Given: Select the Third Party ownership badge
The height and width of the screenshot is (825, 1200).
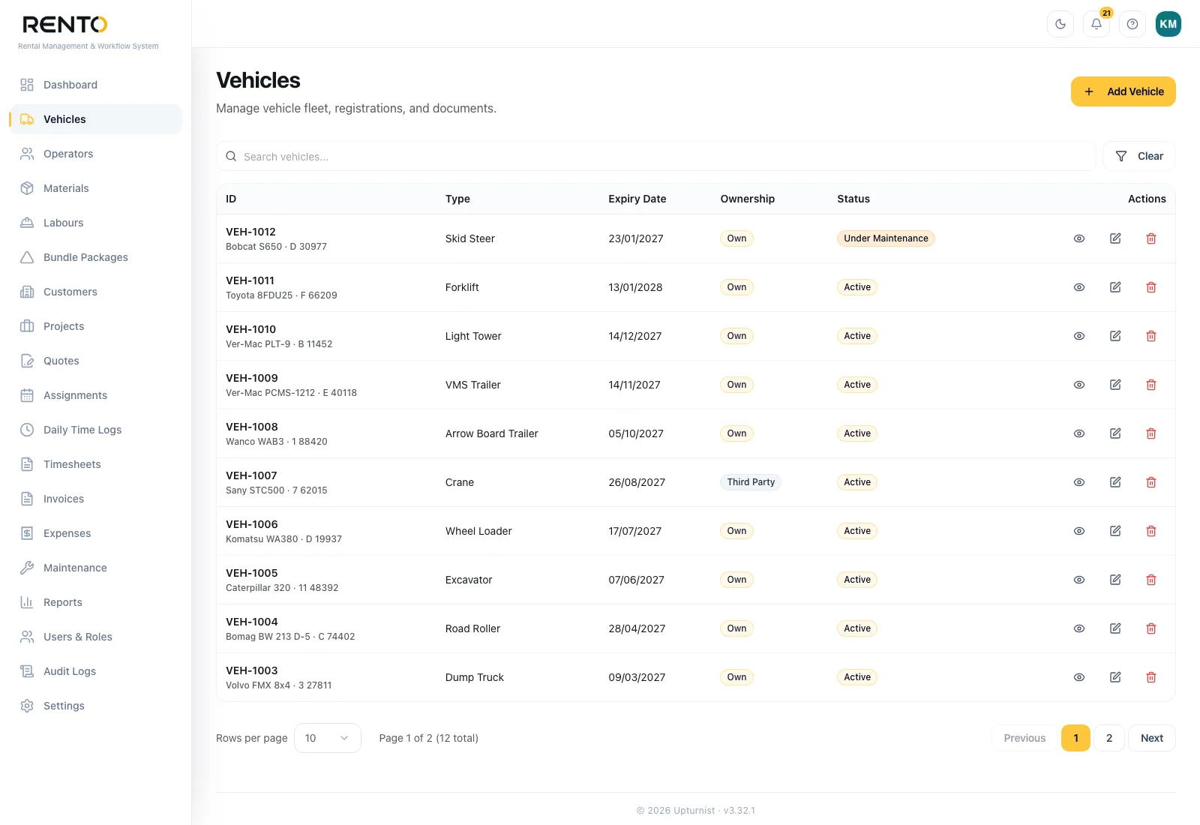Looking at the screenshot, I should click(x=751, y=482).
